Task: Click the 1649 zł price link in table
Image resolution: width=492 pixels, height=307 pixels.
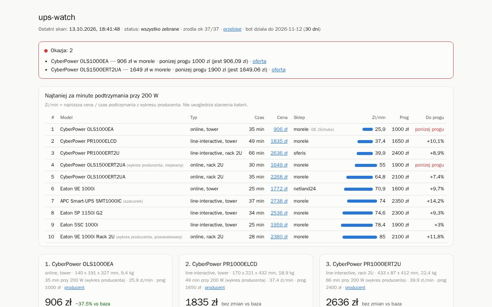Action: (279, 165)
